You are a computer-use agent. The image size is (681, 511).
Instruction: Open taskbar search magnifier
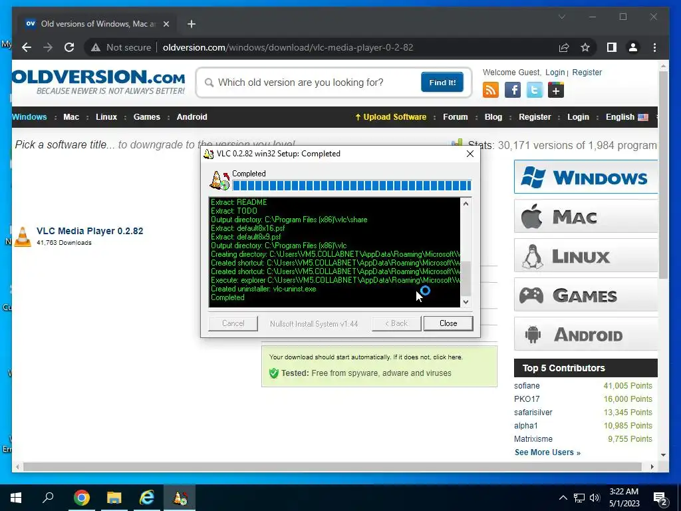pos(48,498)
